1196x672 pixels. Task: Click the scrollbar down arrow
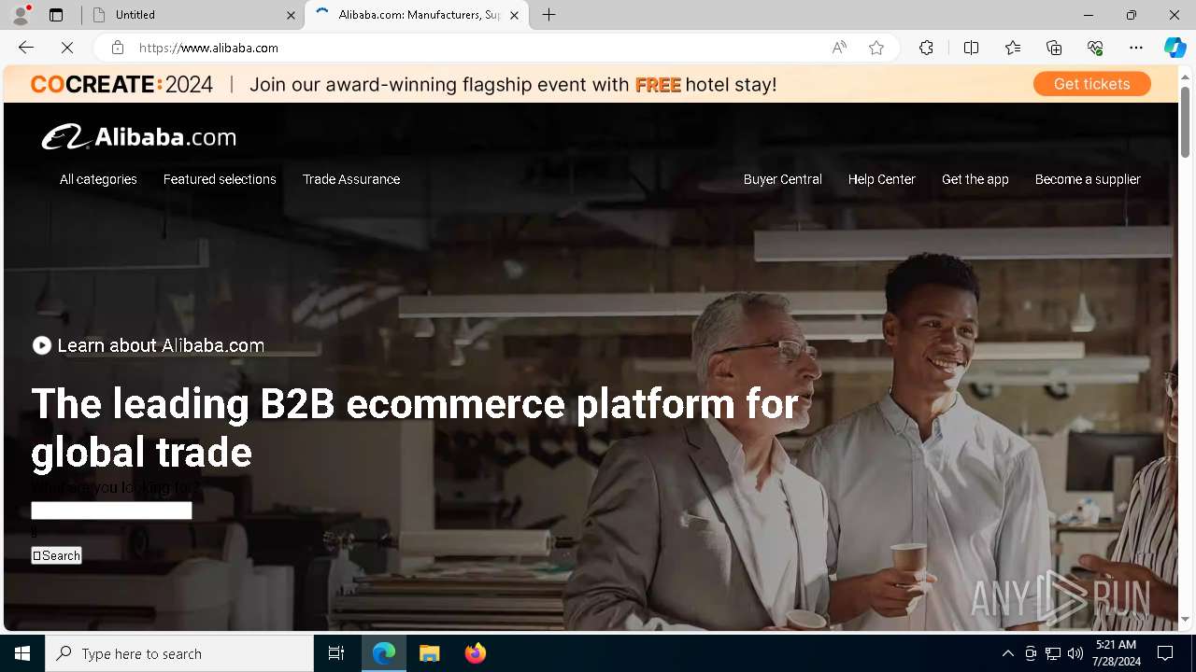click(1185, 620)
